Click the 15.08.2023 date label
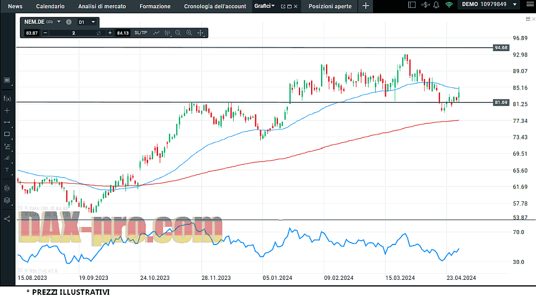Screen dimensions: 536x297 (32, 278)
